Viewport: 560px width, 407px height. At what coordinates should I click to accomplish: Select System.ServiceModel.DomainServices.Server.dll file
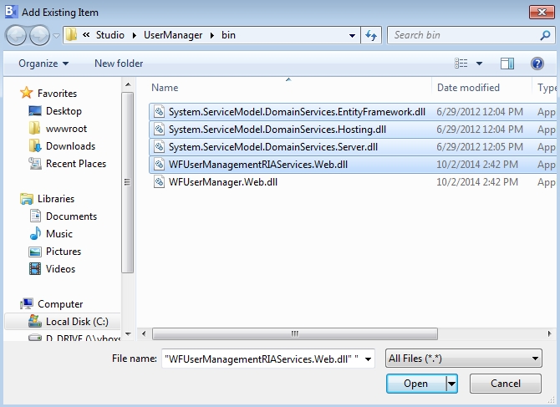(x=272, y=147)
